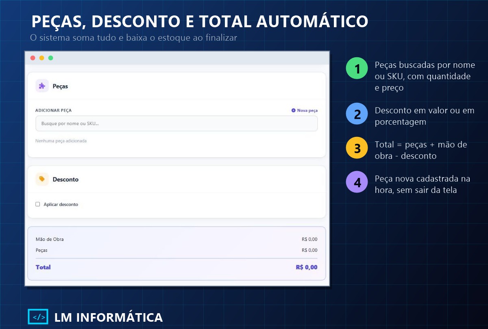The height and width of the screenshot is (329, 488).
Task: Click the LM Informática code logo icon
Action: 38,317
